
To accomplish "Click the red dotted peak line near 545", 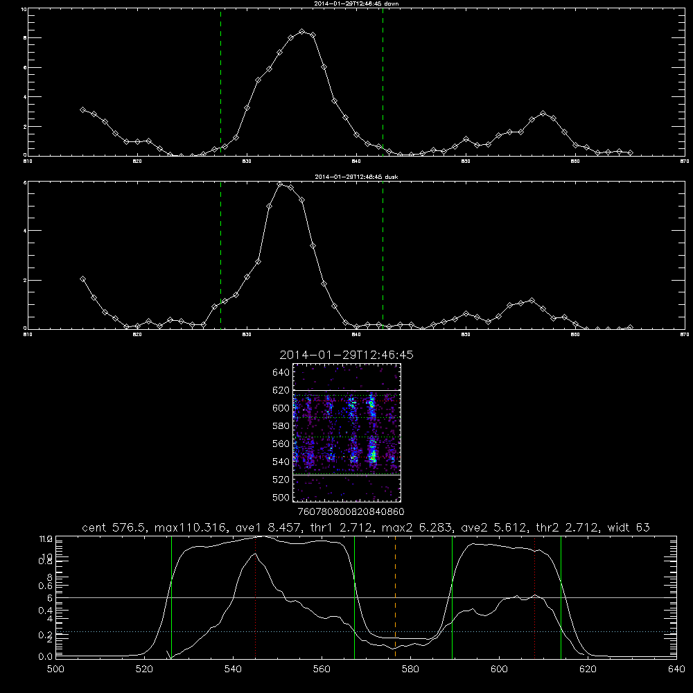I will (256, 597).
